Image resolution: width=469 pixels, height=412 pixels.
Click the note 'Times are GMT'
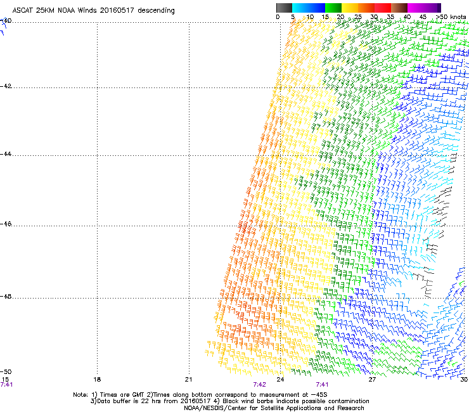pos(122,395)
